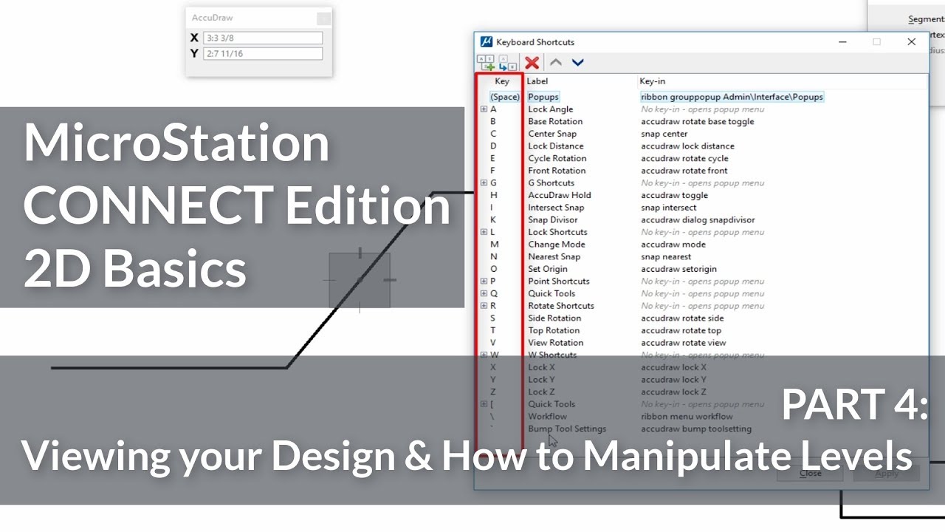Close the AccuDraw window
Image resolution: width=945 pixels, height=532 pixels.
pyautogui.click(x=323, y=18)
